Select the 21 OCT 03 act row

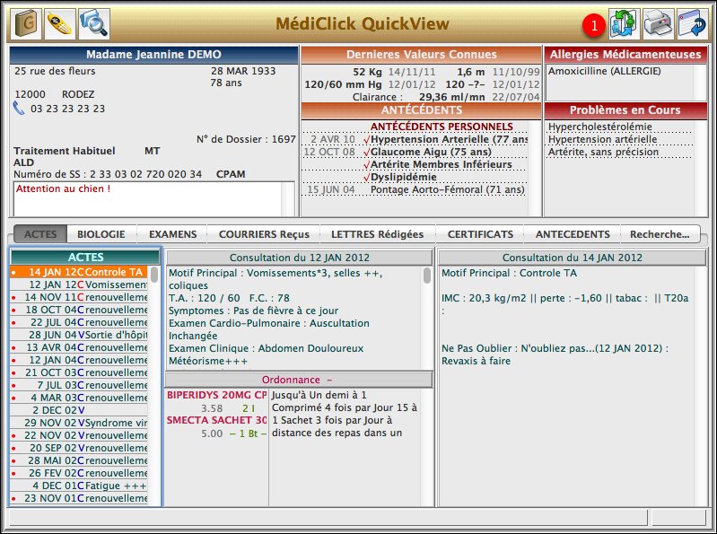pos(79,372)
